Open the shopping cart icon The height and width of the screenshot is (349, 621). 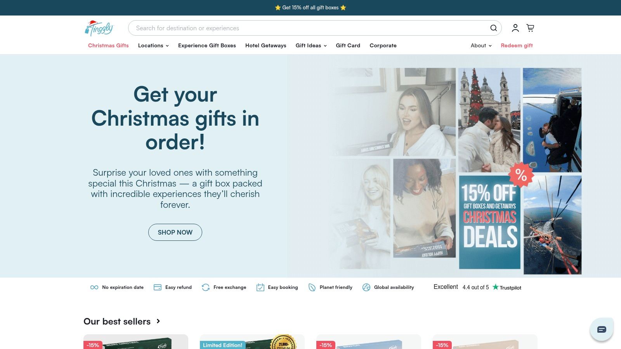point(530,28)
